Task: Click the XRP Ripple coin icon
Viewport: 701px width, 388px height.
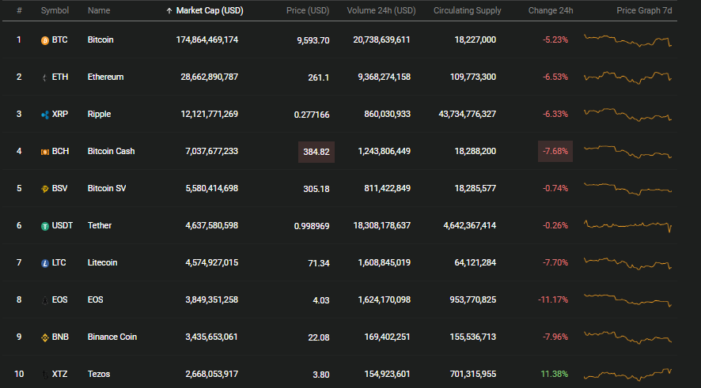Action: click(45, 115)
